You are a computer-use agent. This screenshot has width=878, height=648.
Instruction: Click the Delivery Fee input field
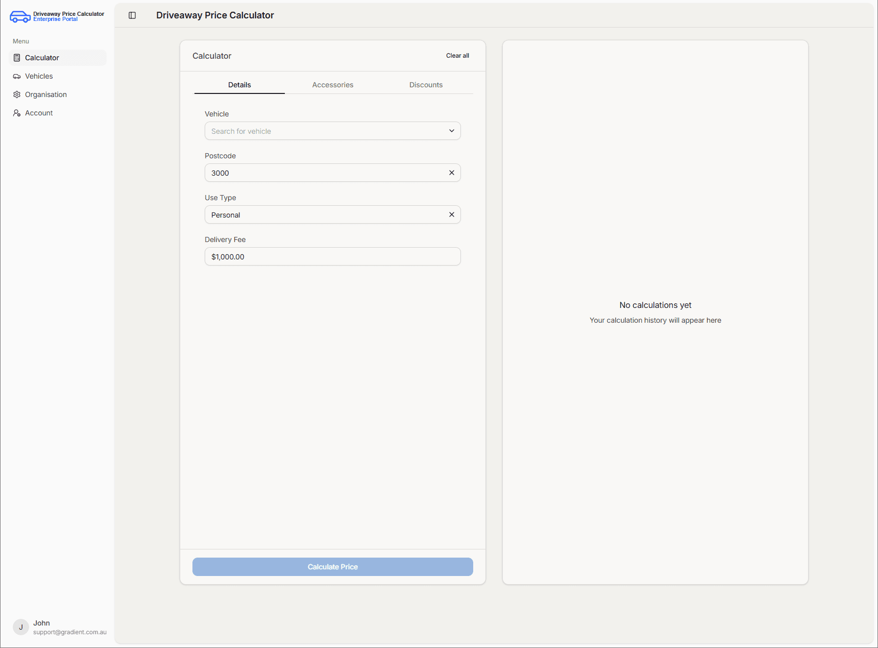(332, 256)
